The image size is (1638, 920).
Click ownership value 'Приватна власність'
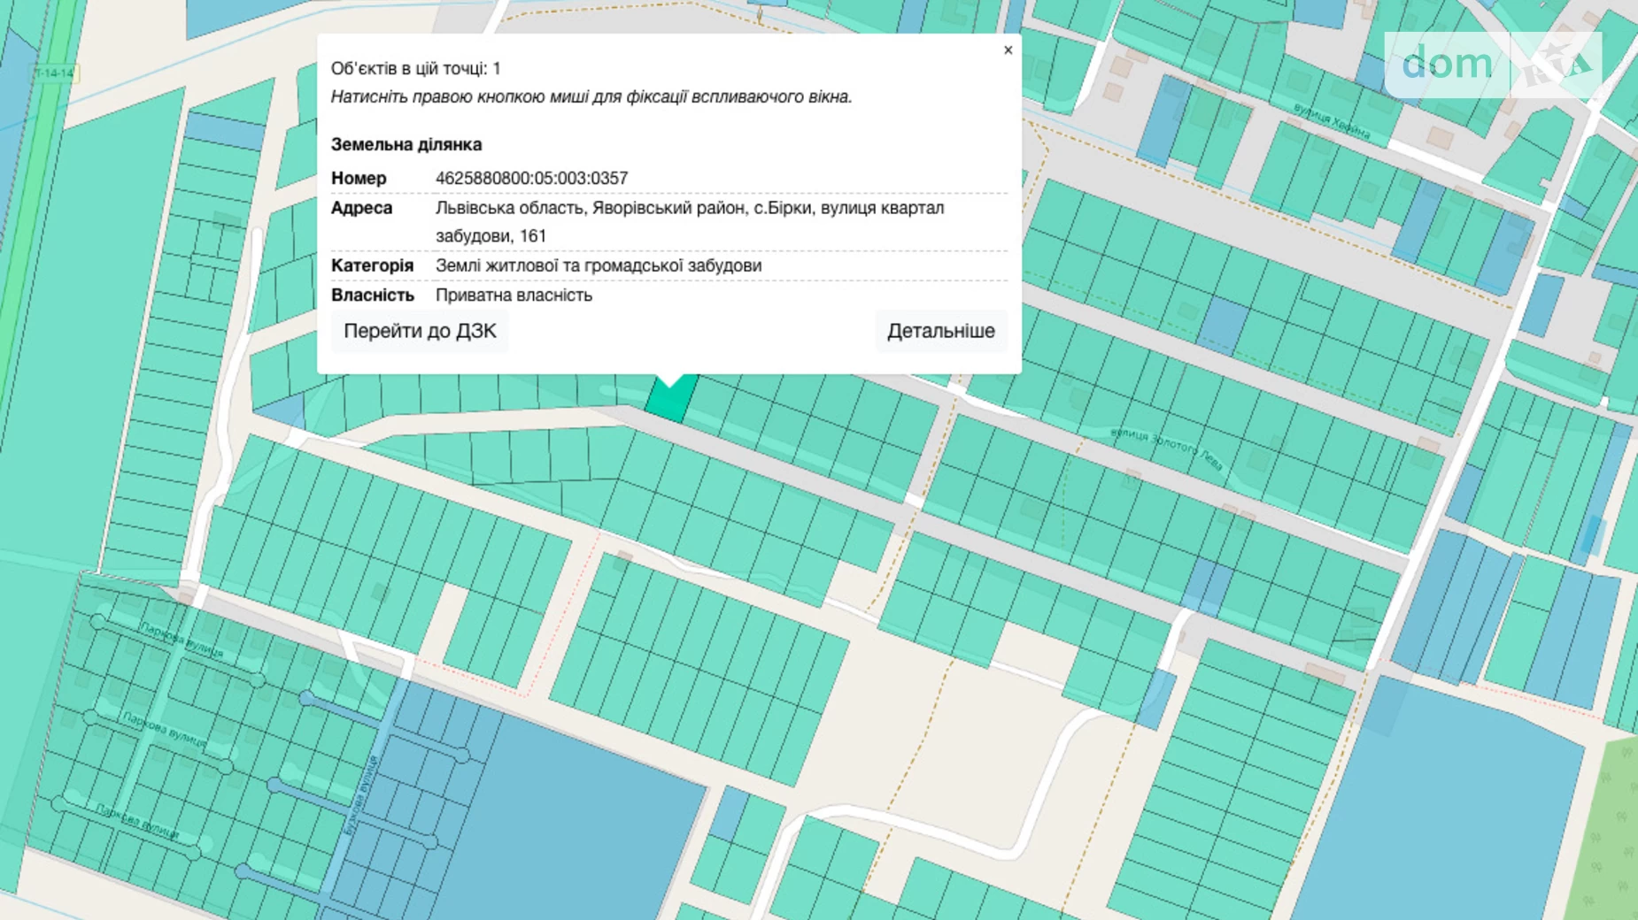tap(514, 295)
